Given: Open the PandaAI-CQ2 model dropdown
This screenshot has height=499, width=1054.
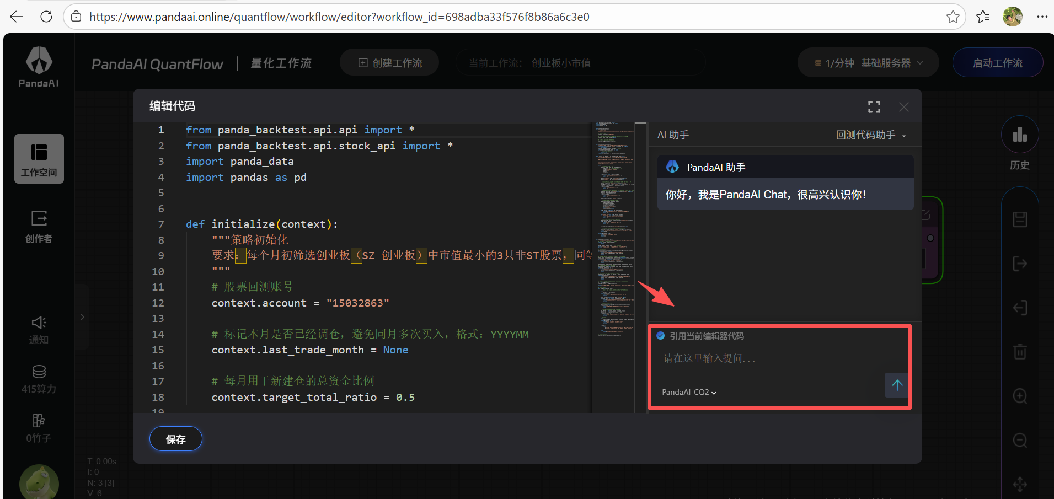Looking at the screenshot, I should [689, 392].
